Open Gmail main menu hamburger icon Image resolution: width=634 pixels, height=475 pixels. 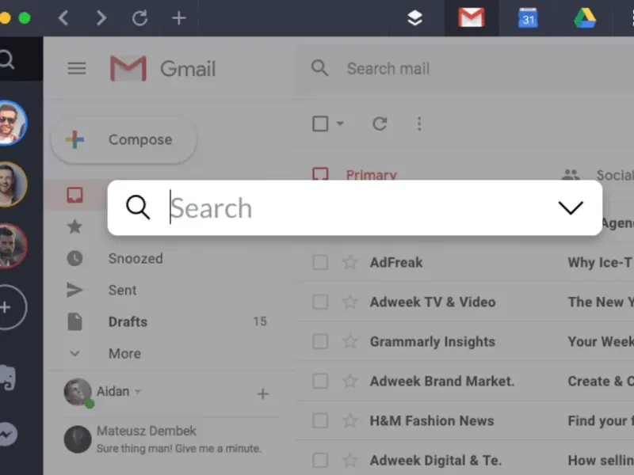tap(76, 68)
